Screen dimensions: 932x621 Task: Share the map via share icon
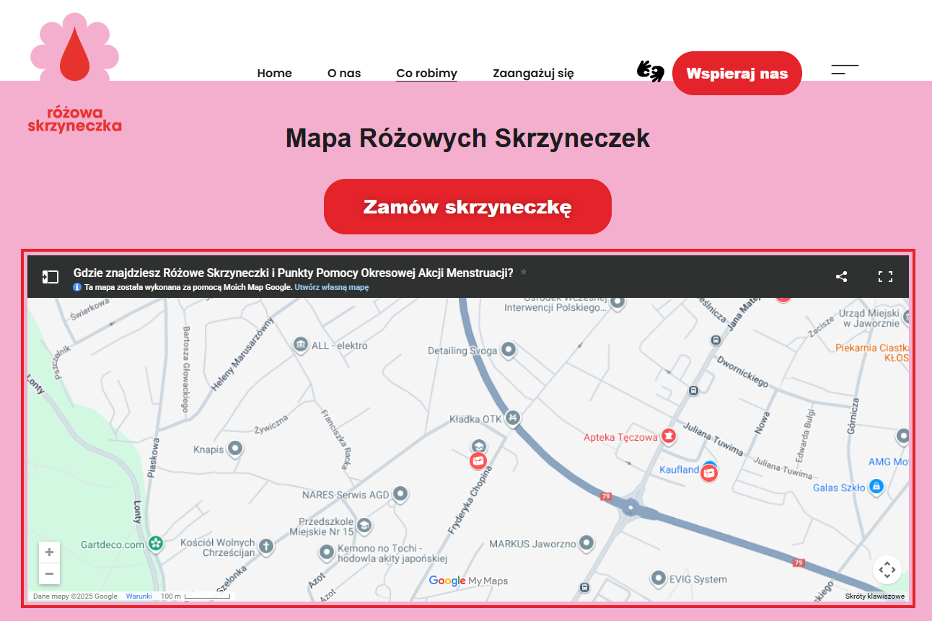(x=841, y=276)
